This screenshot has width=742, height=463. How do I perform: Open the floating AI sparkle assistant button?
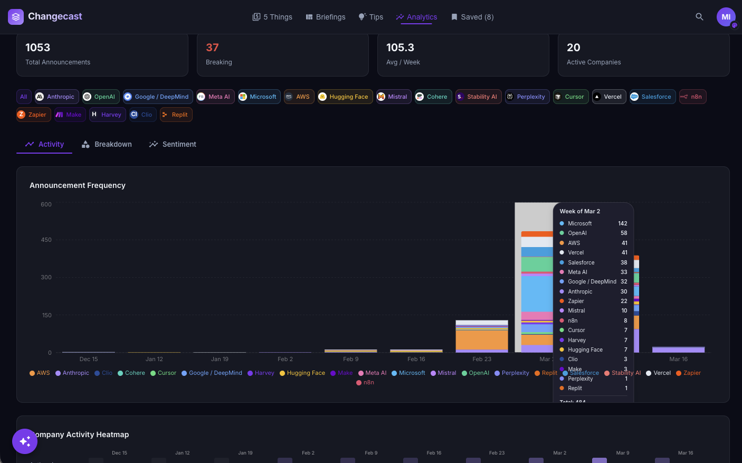pos(25,441)
